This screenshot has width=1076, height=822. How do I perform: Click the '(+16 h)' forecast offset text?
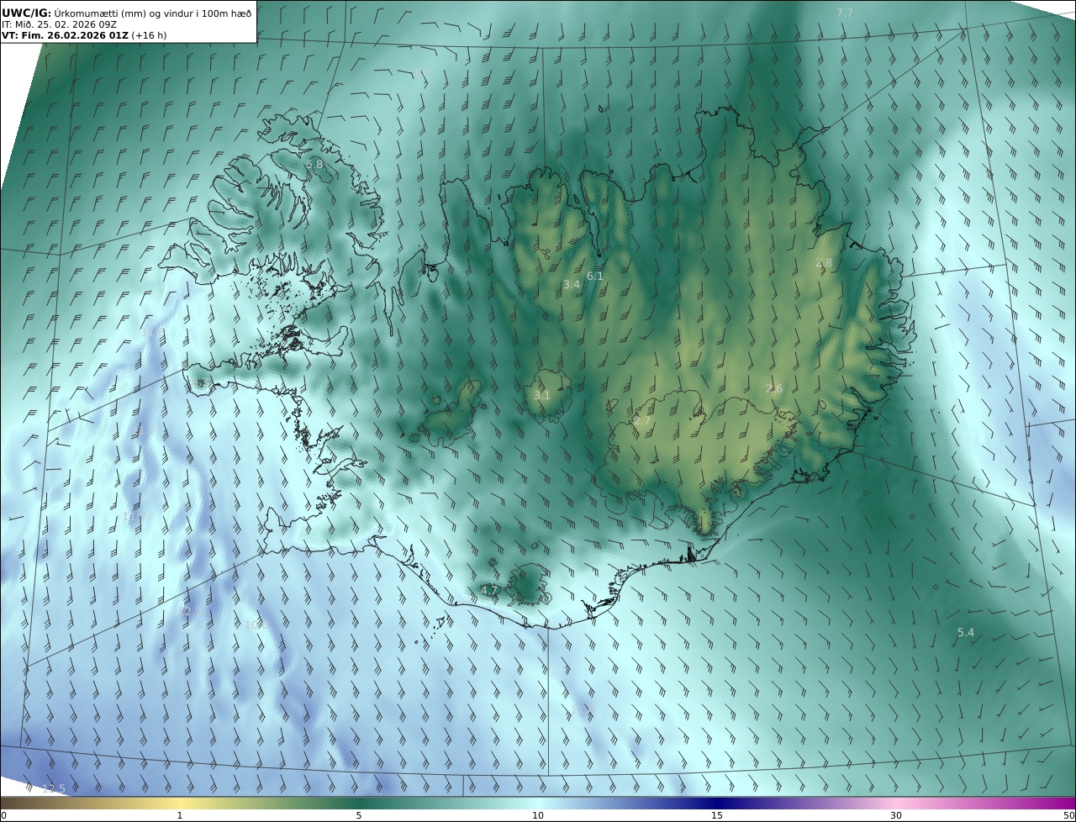[150, 36]
